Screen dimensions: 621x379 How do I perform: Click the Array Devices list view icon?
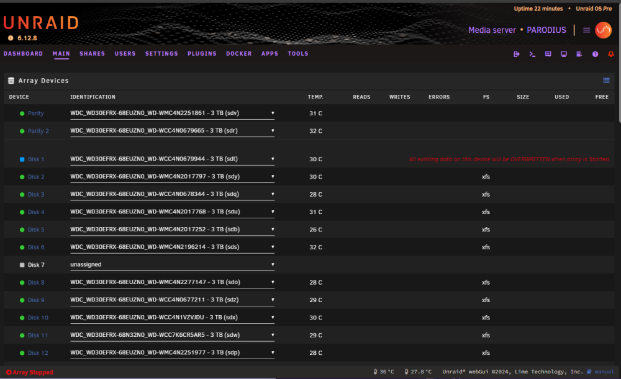(606, 81)
